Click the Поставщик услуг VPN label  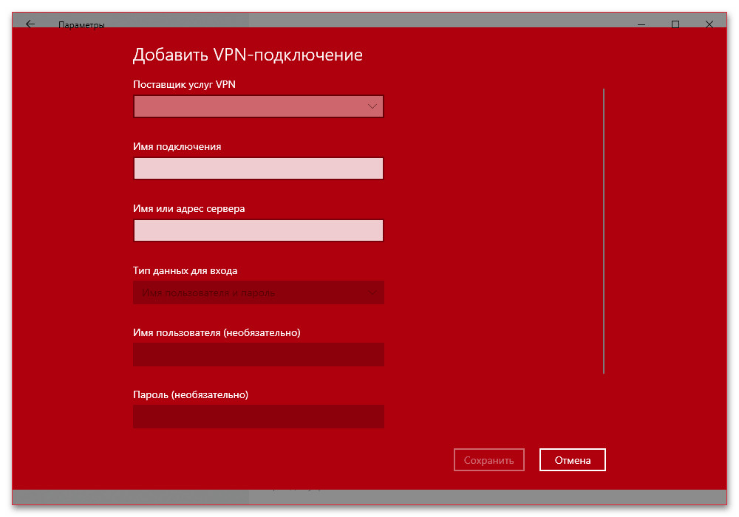tap(184, 85)
